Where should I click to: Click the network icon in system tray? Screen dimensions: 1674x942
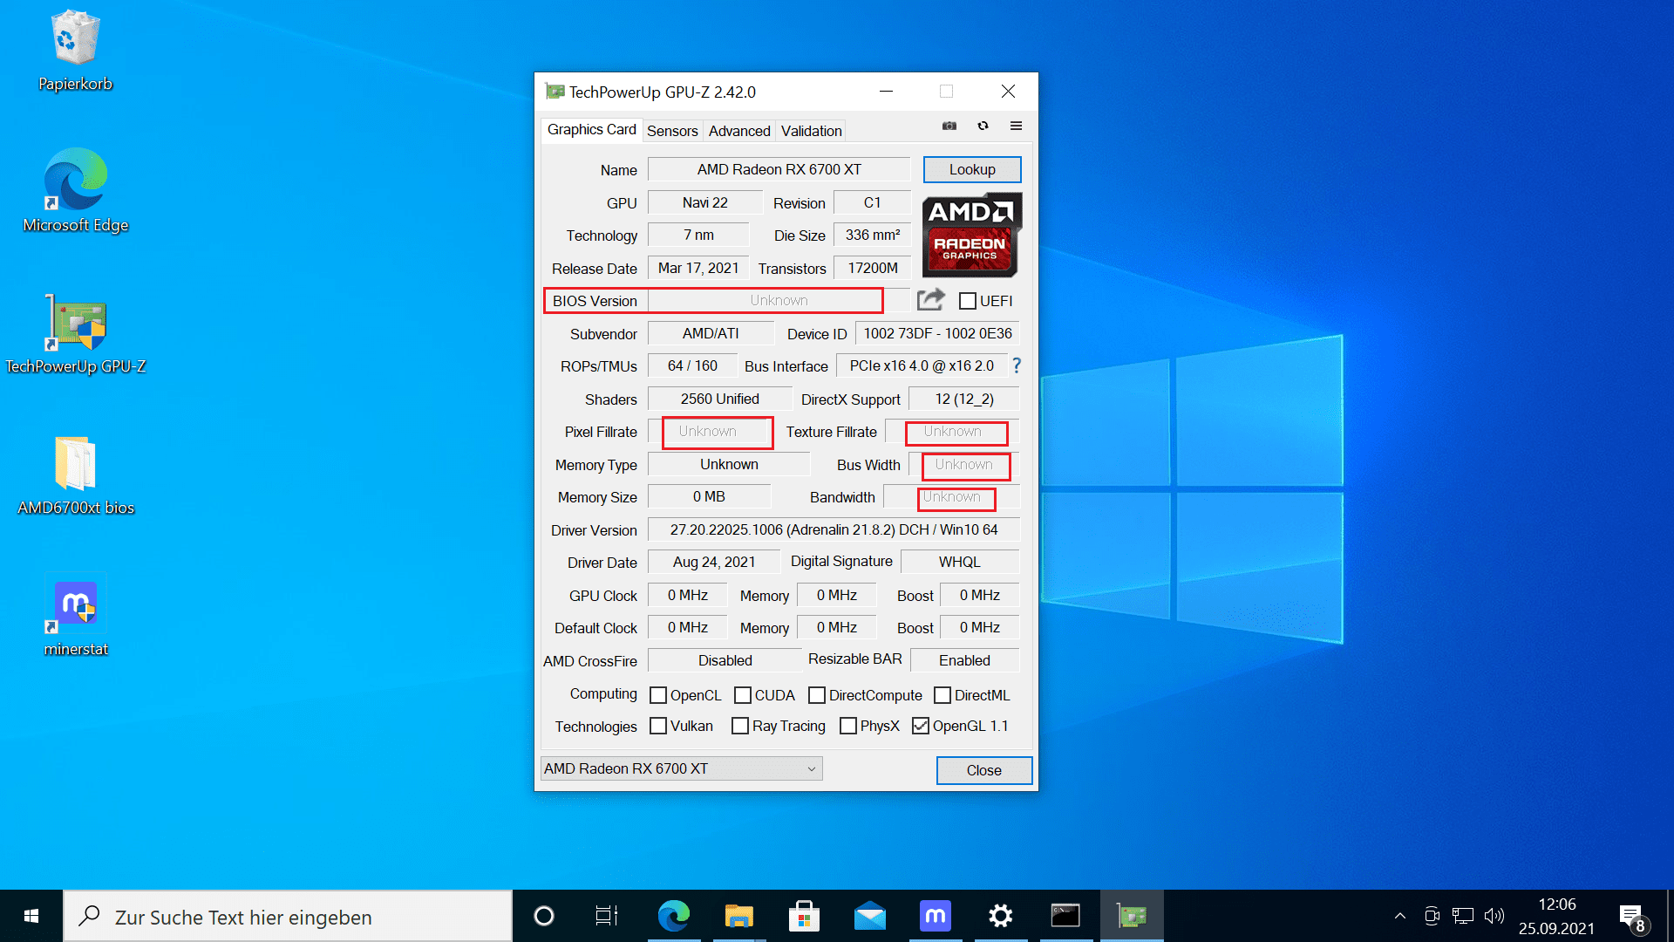click(1463, 916)
